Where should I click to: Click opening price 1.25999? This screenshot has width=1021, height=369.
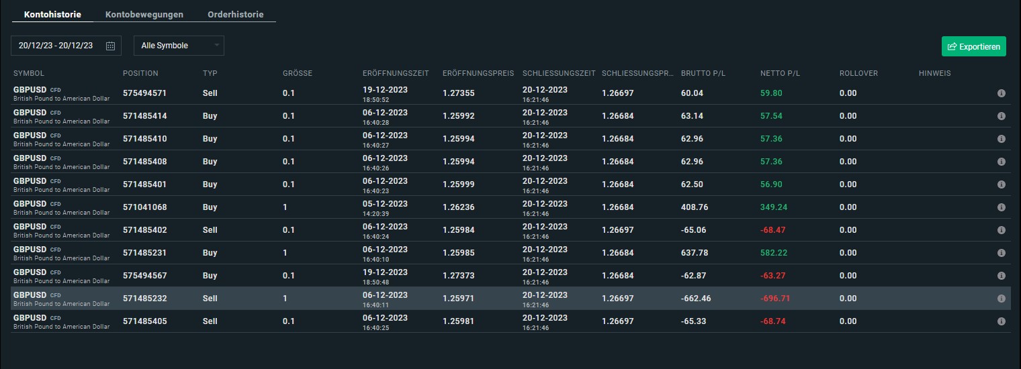(459, 184)
